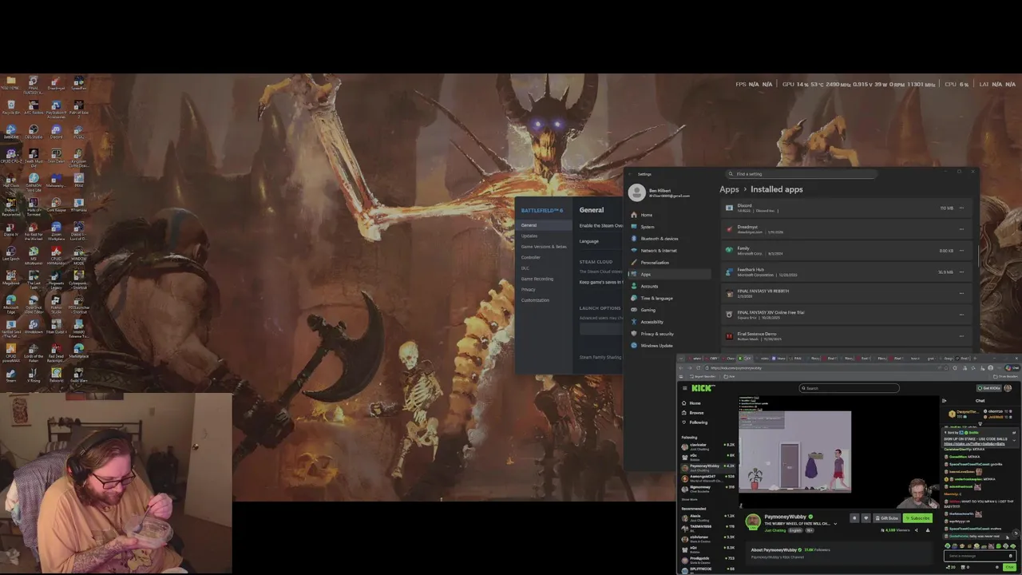
Task: Open more options for Discord app
Action: (961, 208)
